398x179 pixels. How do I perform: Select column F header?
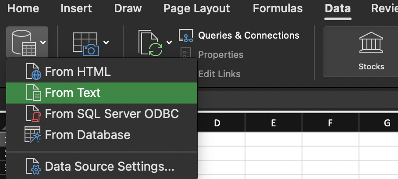click(330, 123)
